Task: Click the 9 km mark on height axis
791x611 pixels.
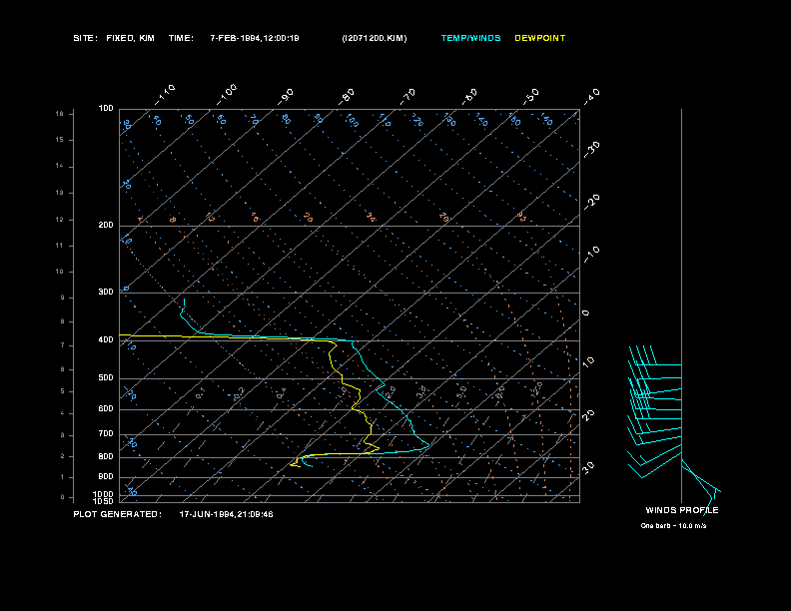Action: [x=63, y=298]
